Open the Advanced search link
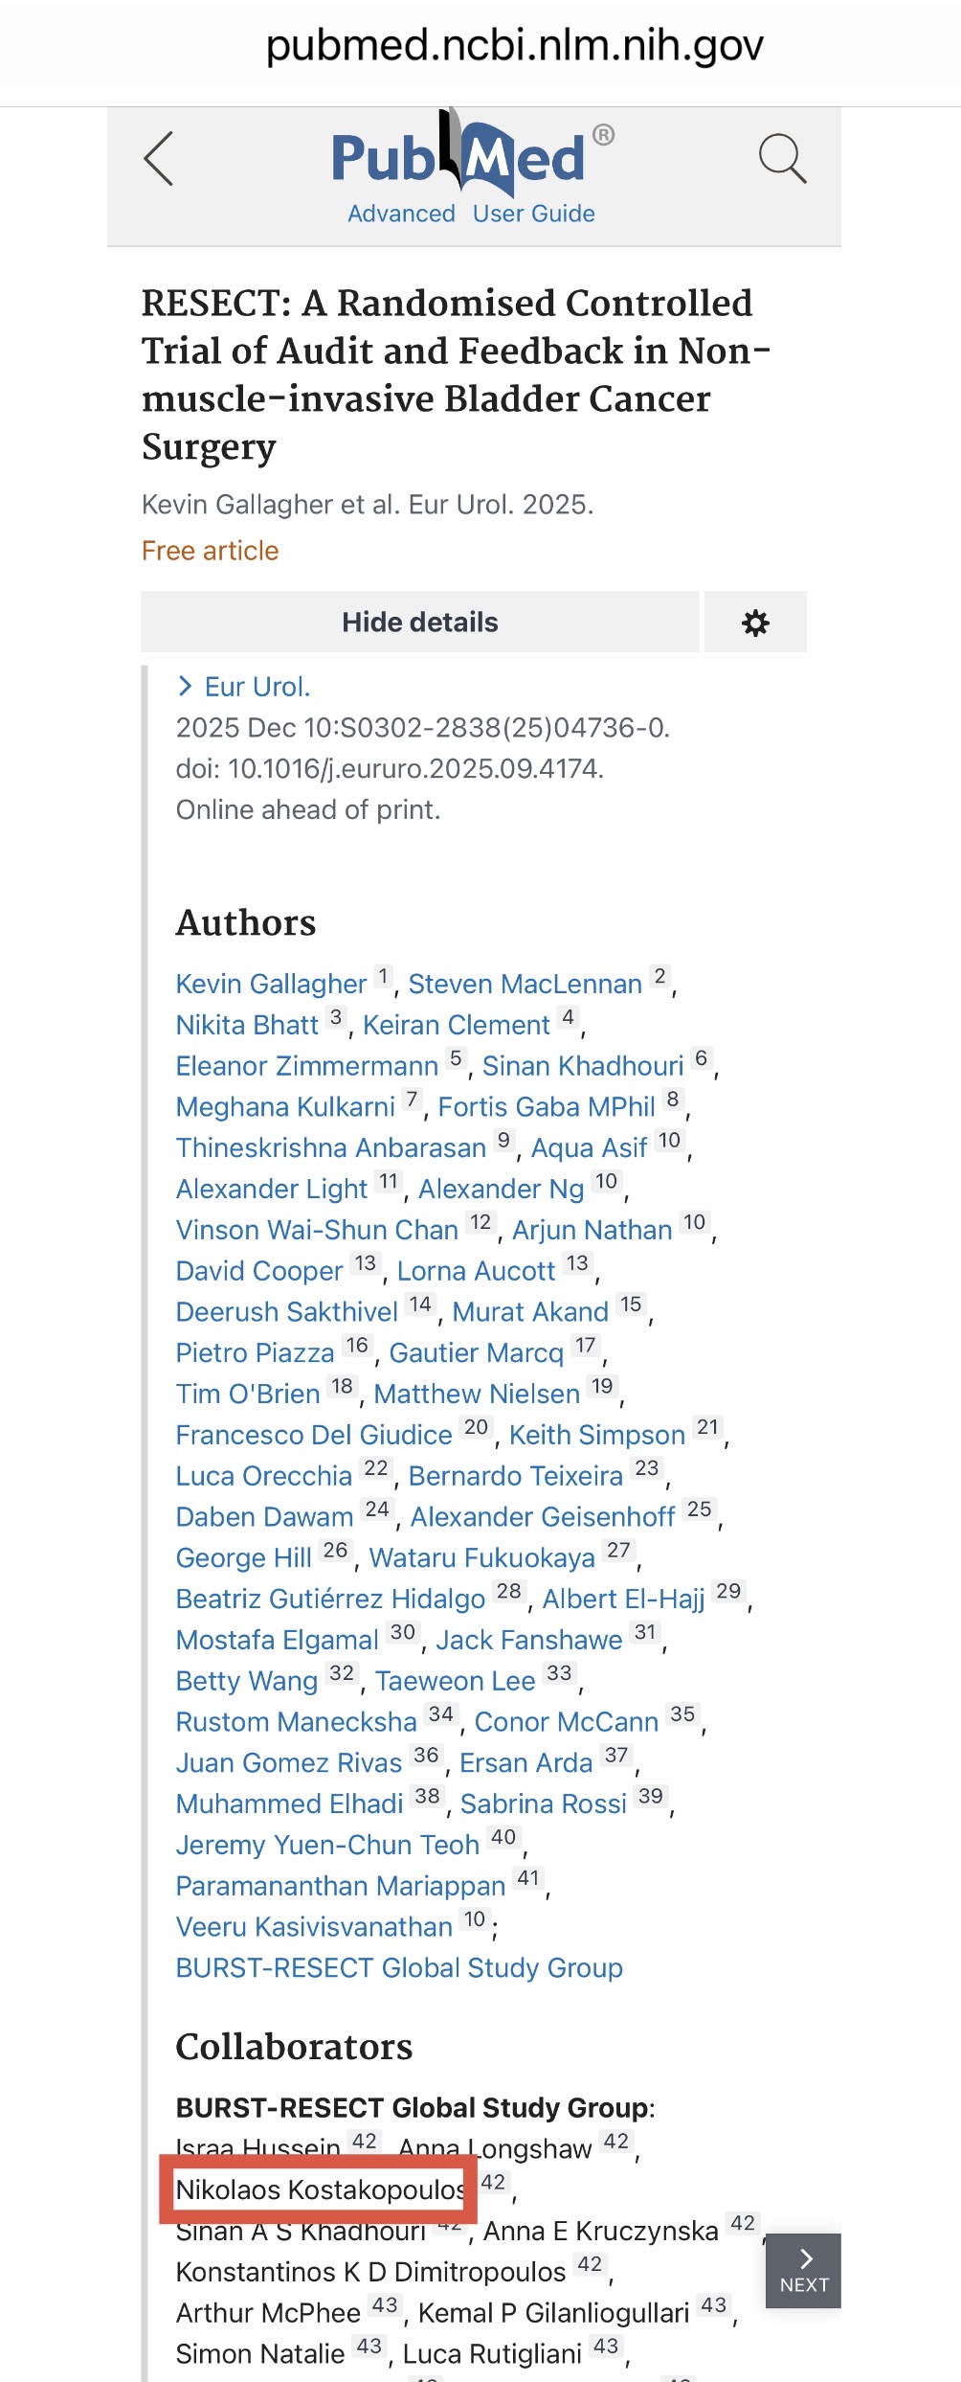961x2382 pixels. pos(401,214)
